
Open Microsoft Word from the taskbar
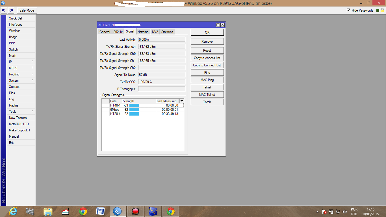pyautogui.click(x=101, y=211)
